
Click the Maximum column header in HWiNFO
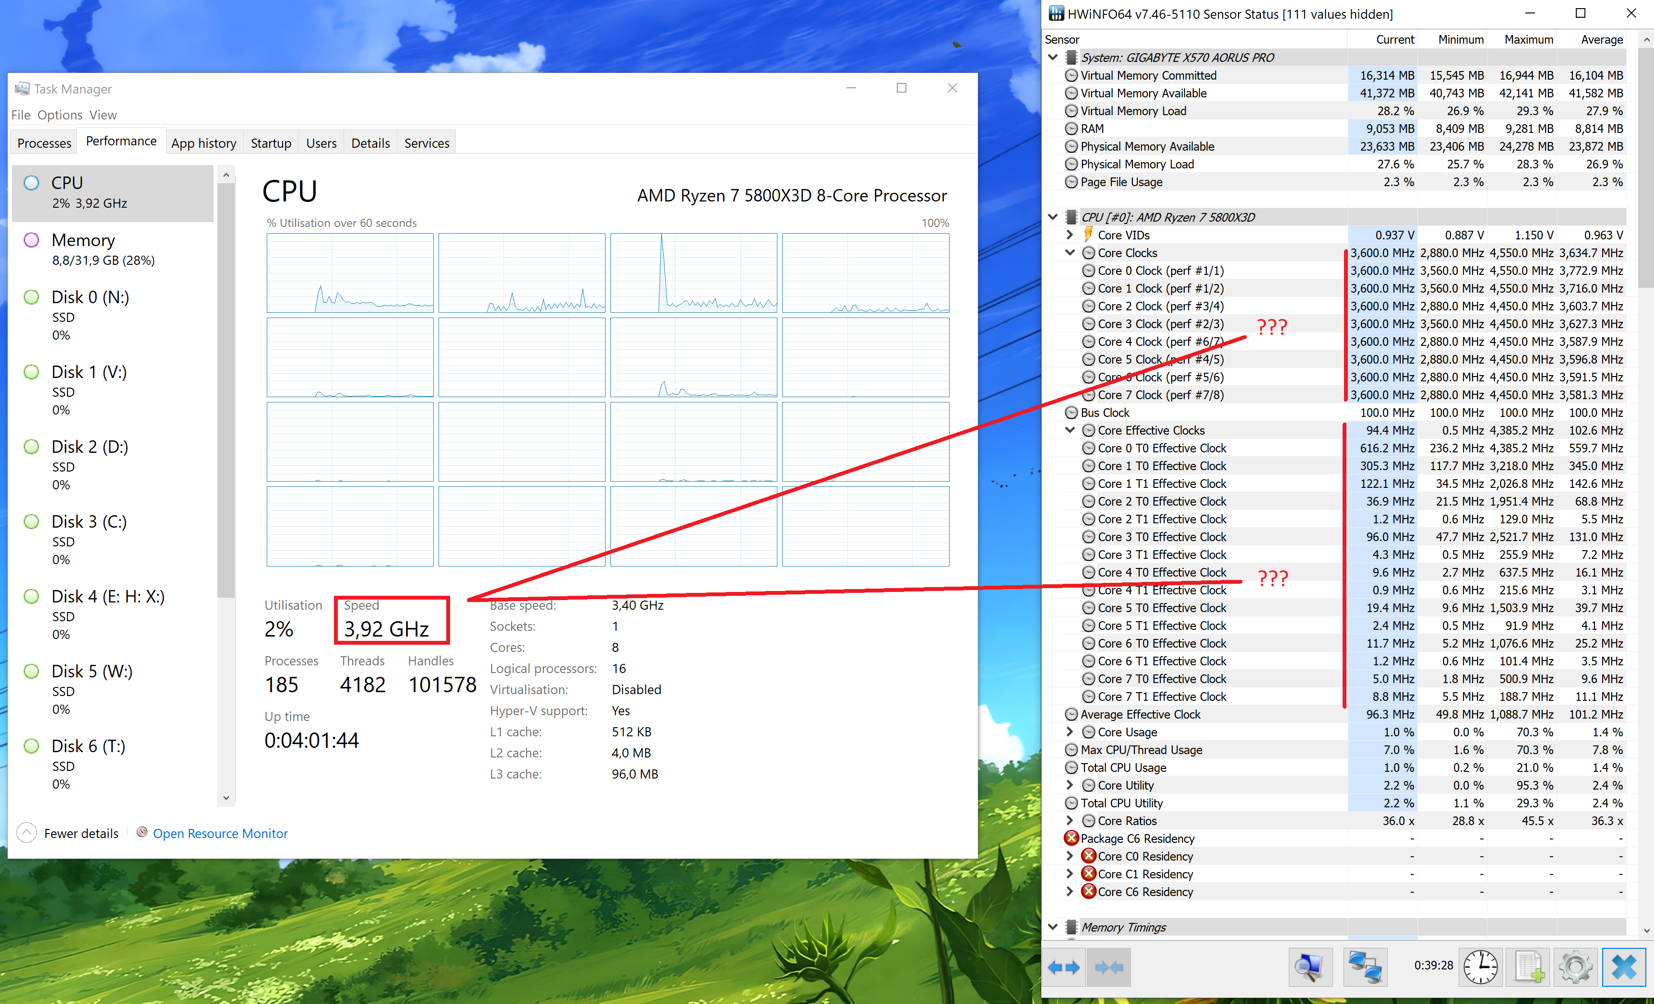[1528, 40]
